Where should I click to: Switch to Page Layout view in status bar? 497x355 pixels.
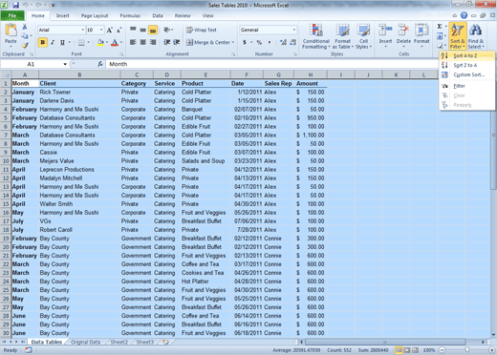tap(407, 350)
